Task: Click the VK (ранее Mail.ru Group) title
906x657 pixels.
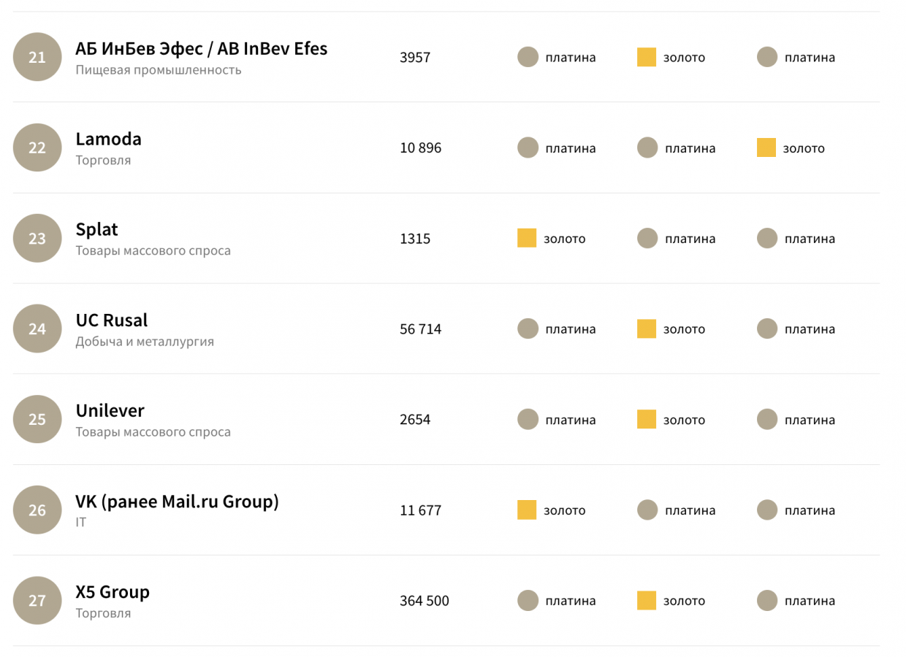Action: click(177, 502)
